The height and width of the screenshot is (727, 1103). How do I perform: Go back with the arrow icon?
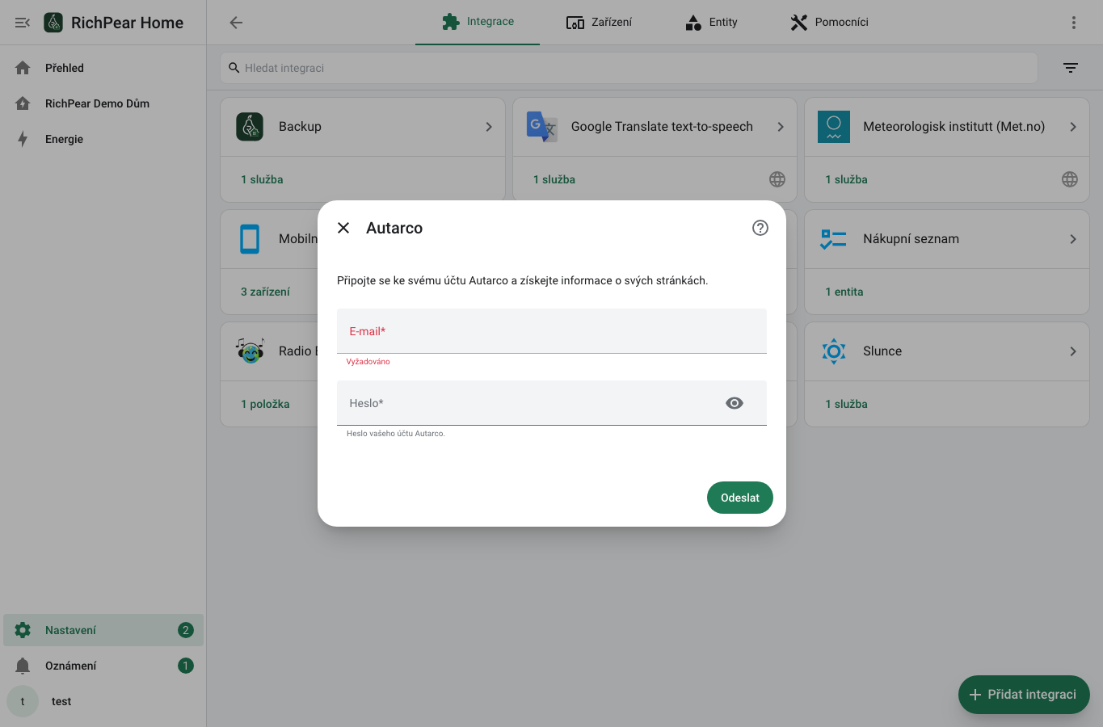(x=236, y=23)
